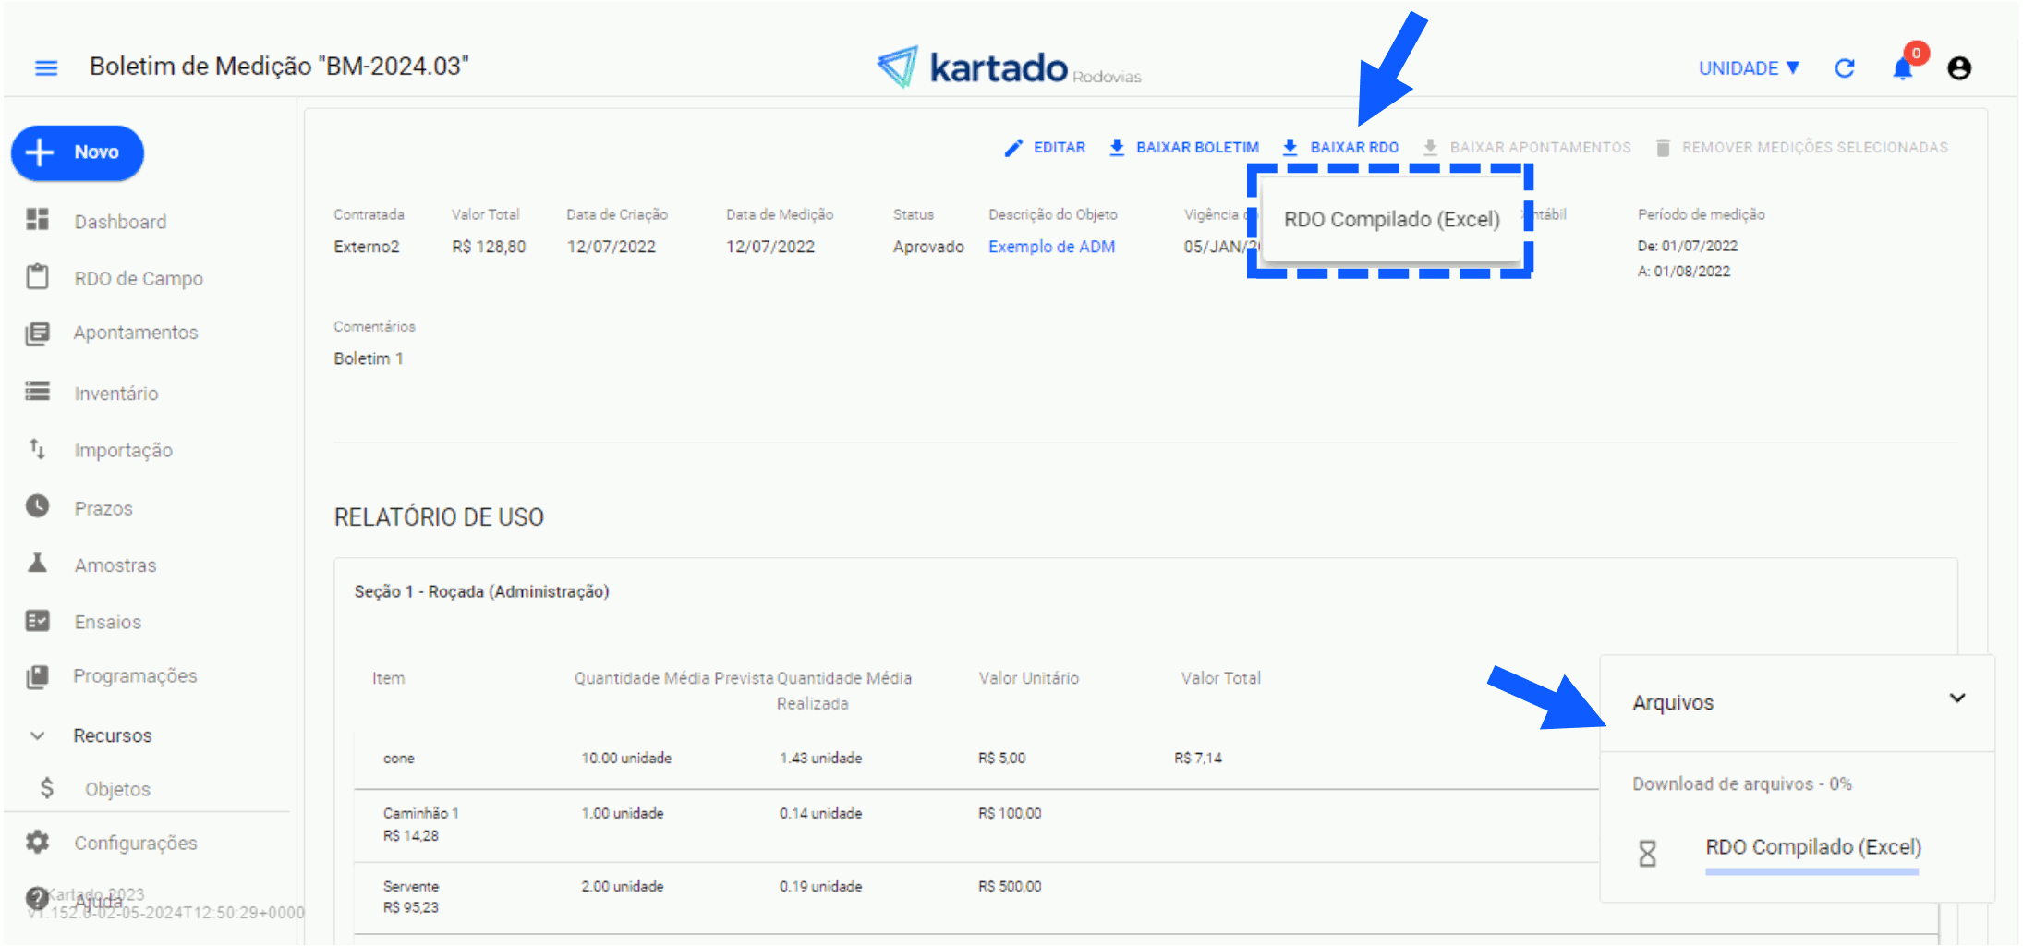Select RDO Compilado (Excel) menu option
The width and height of the screenshot is (2023, 947).
[1391, 220]
